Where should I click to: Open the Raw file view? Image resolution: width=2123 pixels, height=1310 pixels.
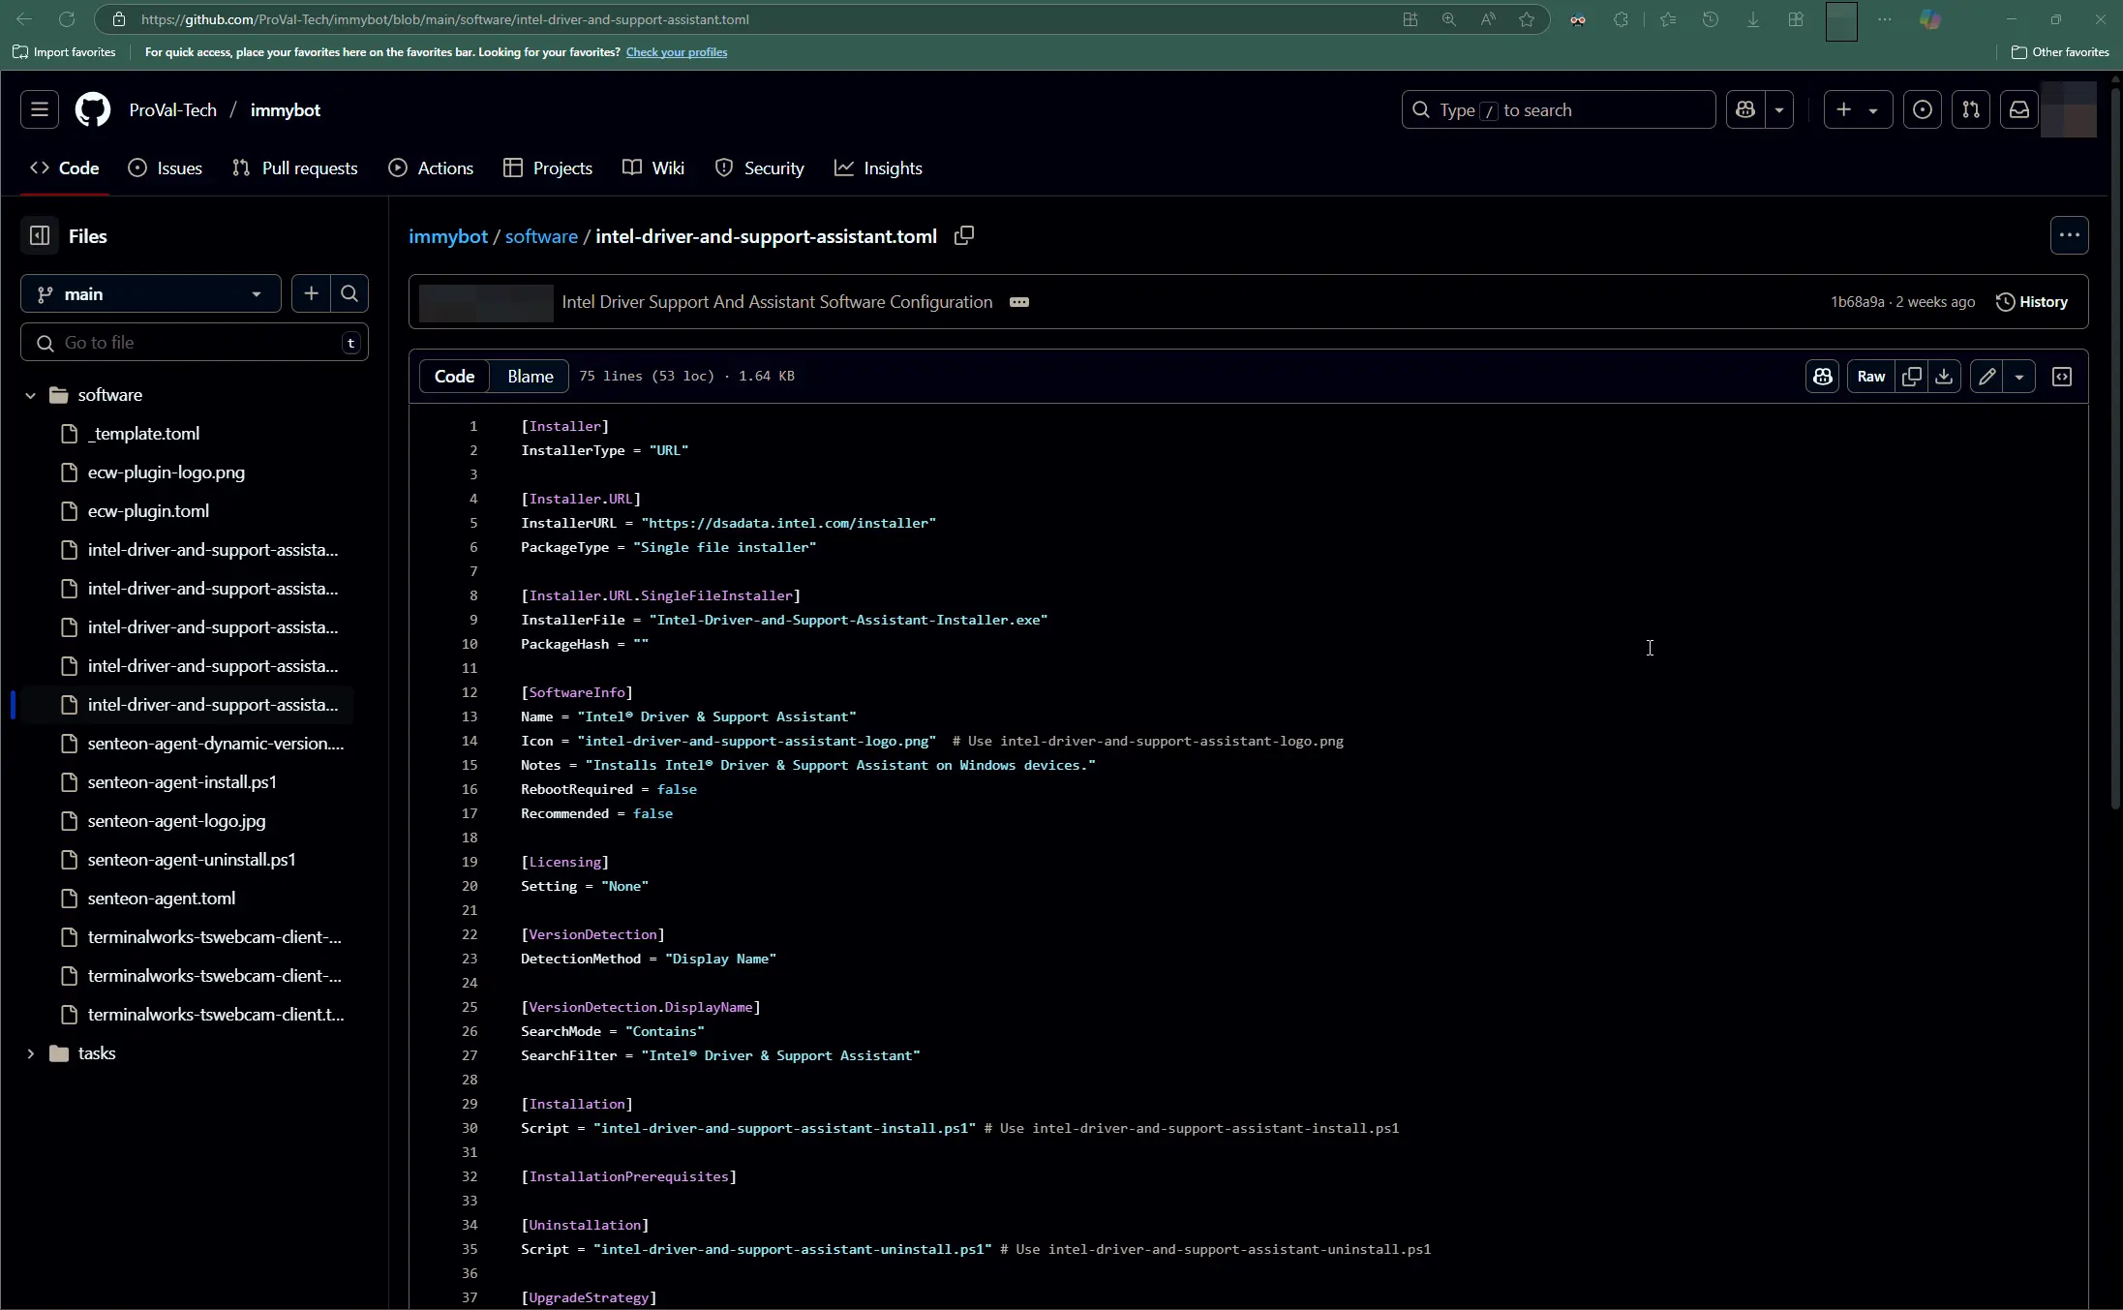coord(1870,377)
